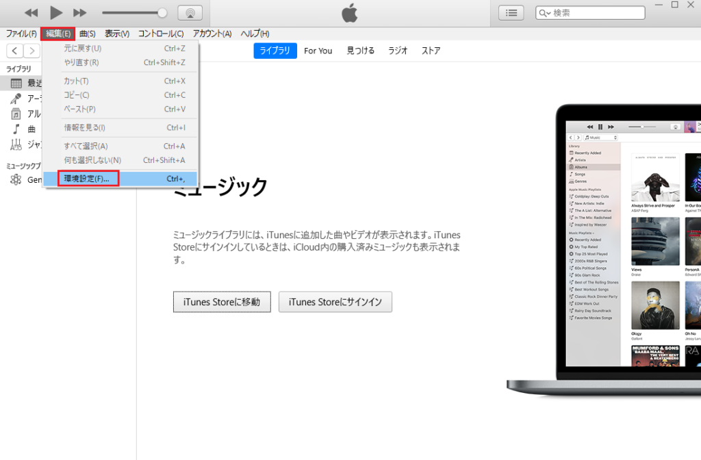Start playback with the play button
Screen dimensions: 701x460
coord(56,12)
